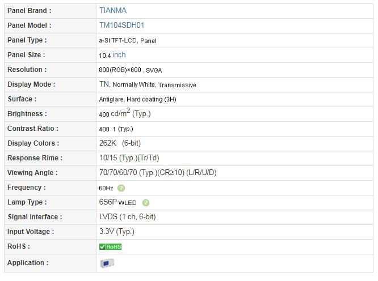Click the 3.3V input voltage value
Viewport: 378px width, 281px height.
click(x=117, y=232)
